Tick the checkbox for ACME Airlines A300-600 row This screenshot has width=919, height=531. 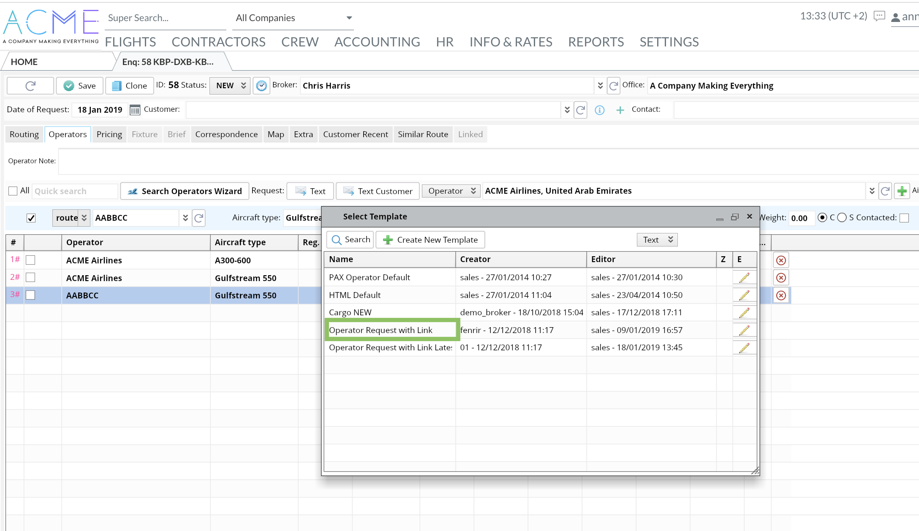[x=30, y=260]
